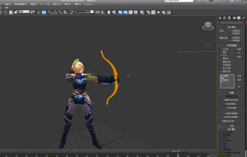Activate Select and Manipulate tool
This screenshot has height=157, width=247.
(x=39, y=12)
